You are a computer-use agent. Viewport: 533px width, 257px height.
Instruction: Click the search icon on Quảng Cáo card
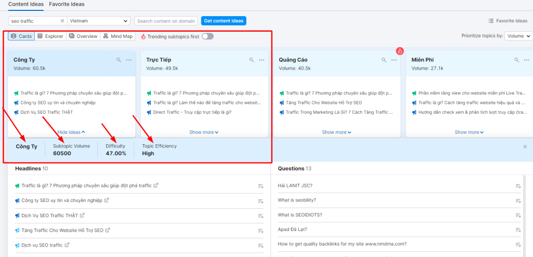pyautogui.click(x=385, y=60)
